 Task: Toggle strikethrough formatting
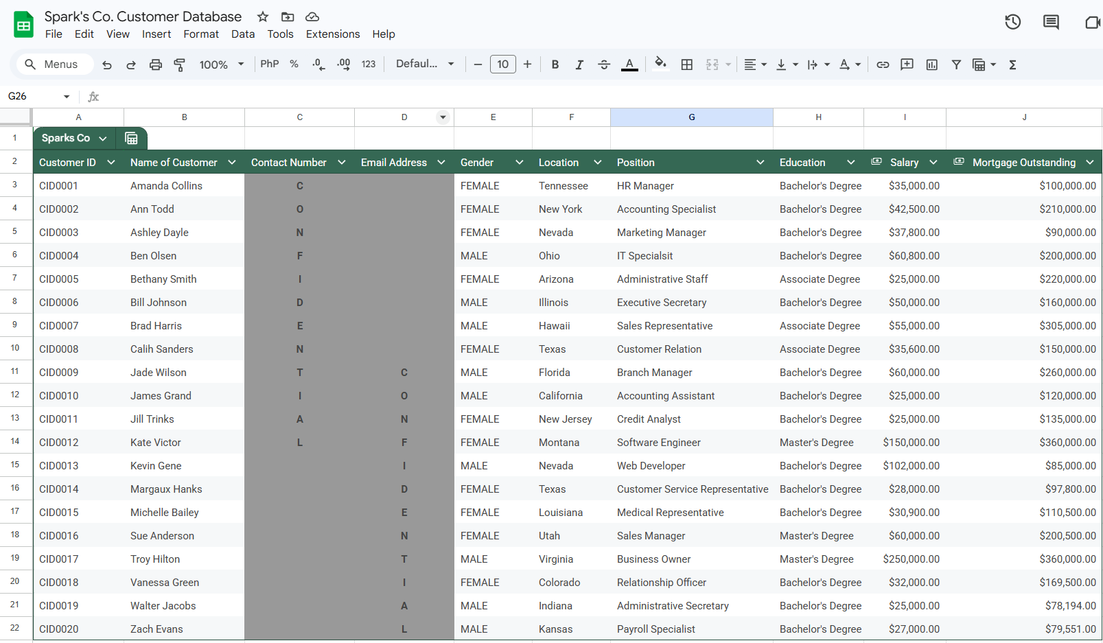[x=604, y=65]
